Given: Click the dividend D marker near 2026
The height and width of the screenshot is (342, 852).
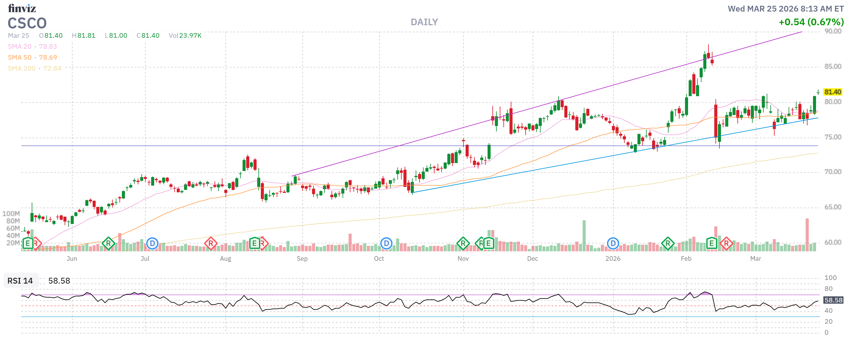Looking at the screenshot, I should [613, 244].
